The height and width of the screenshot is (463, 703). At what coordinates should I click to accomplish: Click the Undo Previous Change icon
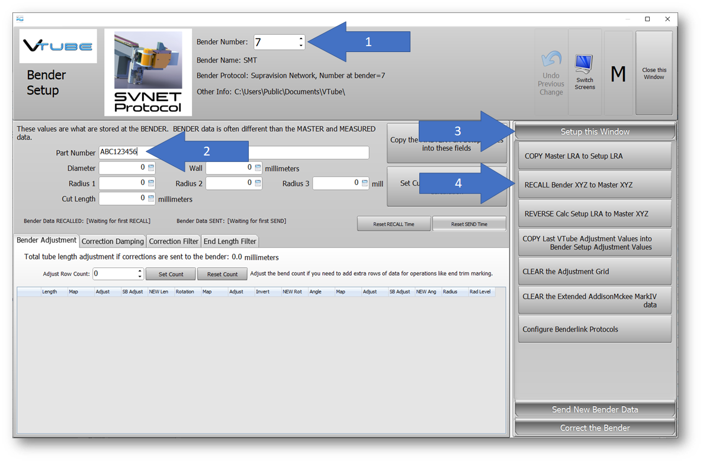click(551, 61)
